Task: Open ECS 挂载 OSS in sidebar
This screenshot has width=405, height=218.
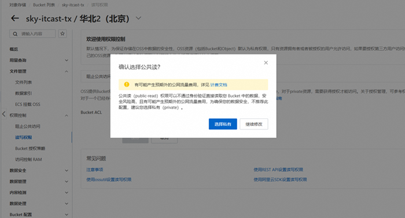Action: coord(28,104)
